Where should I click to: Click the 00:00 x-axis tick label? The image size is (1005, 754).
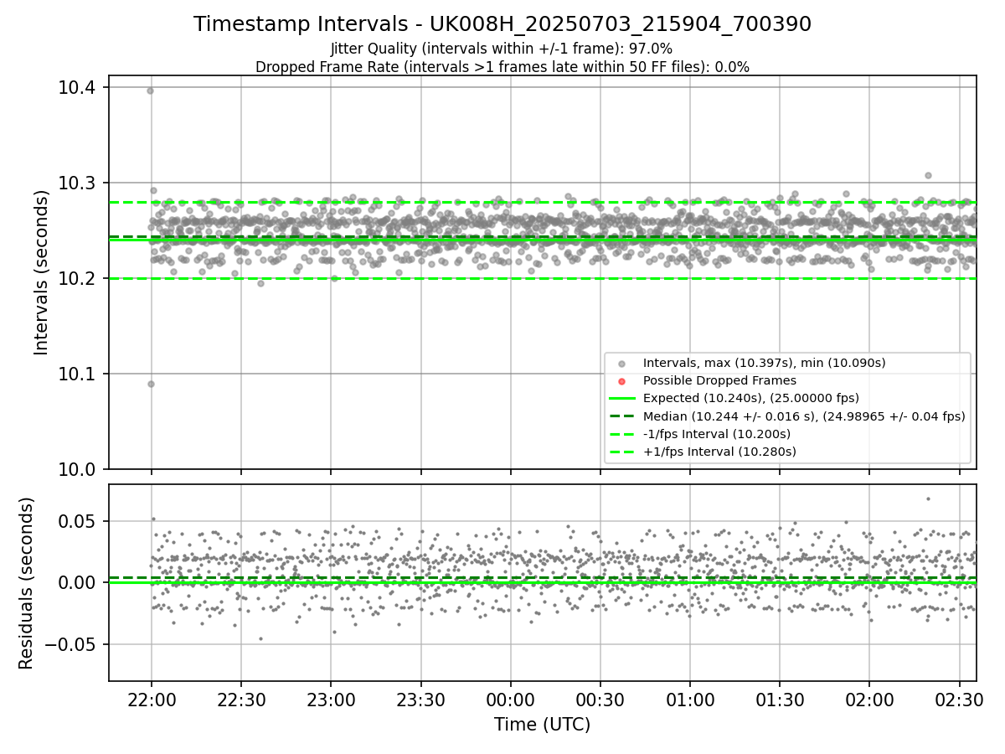[510, 699]
